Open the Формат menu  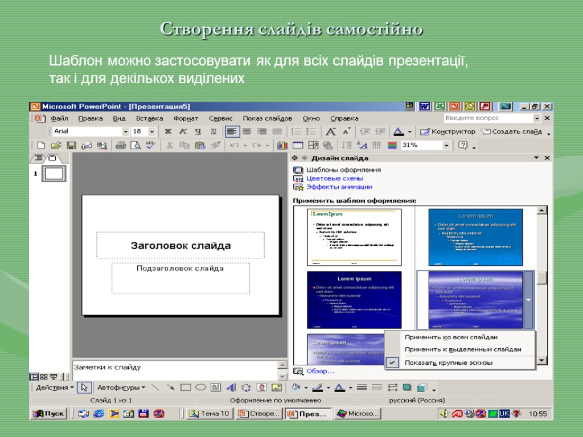click(186, 118)
